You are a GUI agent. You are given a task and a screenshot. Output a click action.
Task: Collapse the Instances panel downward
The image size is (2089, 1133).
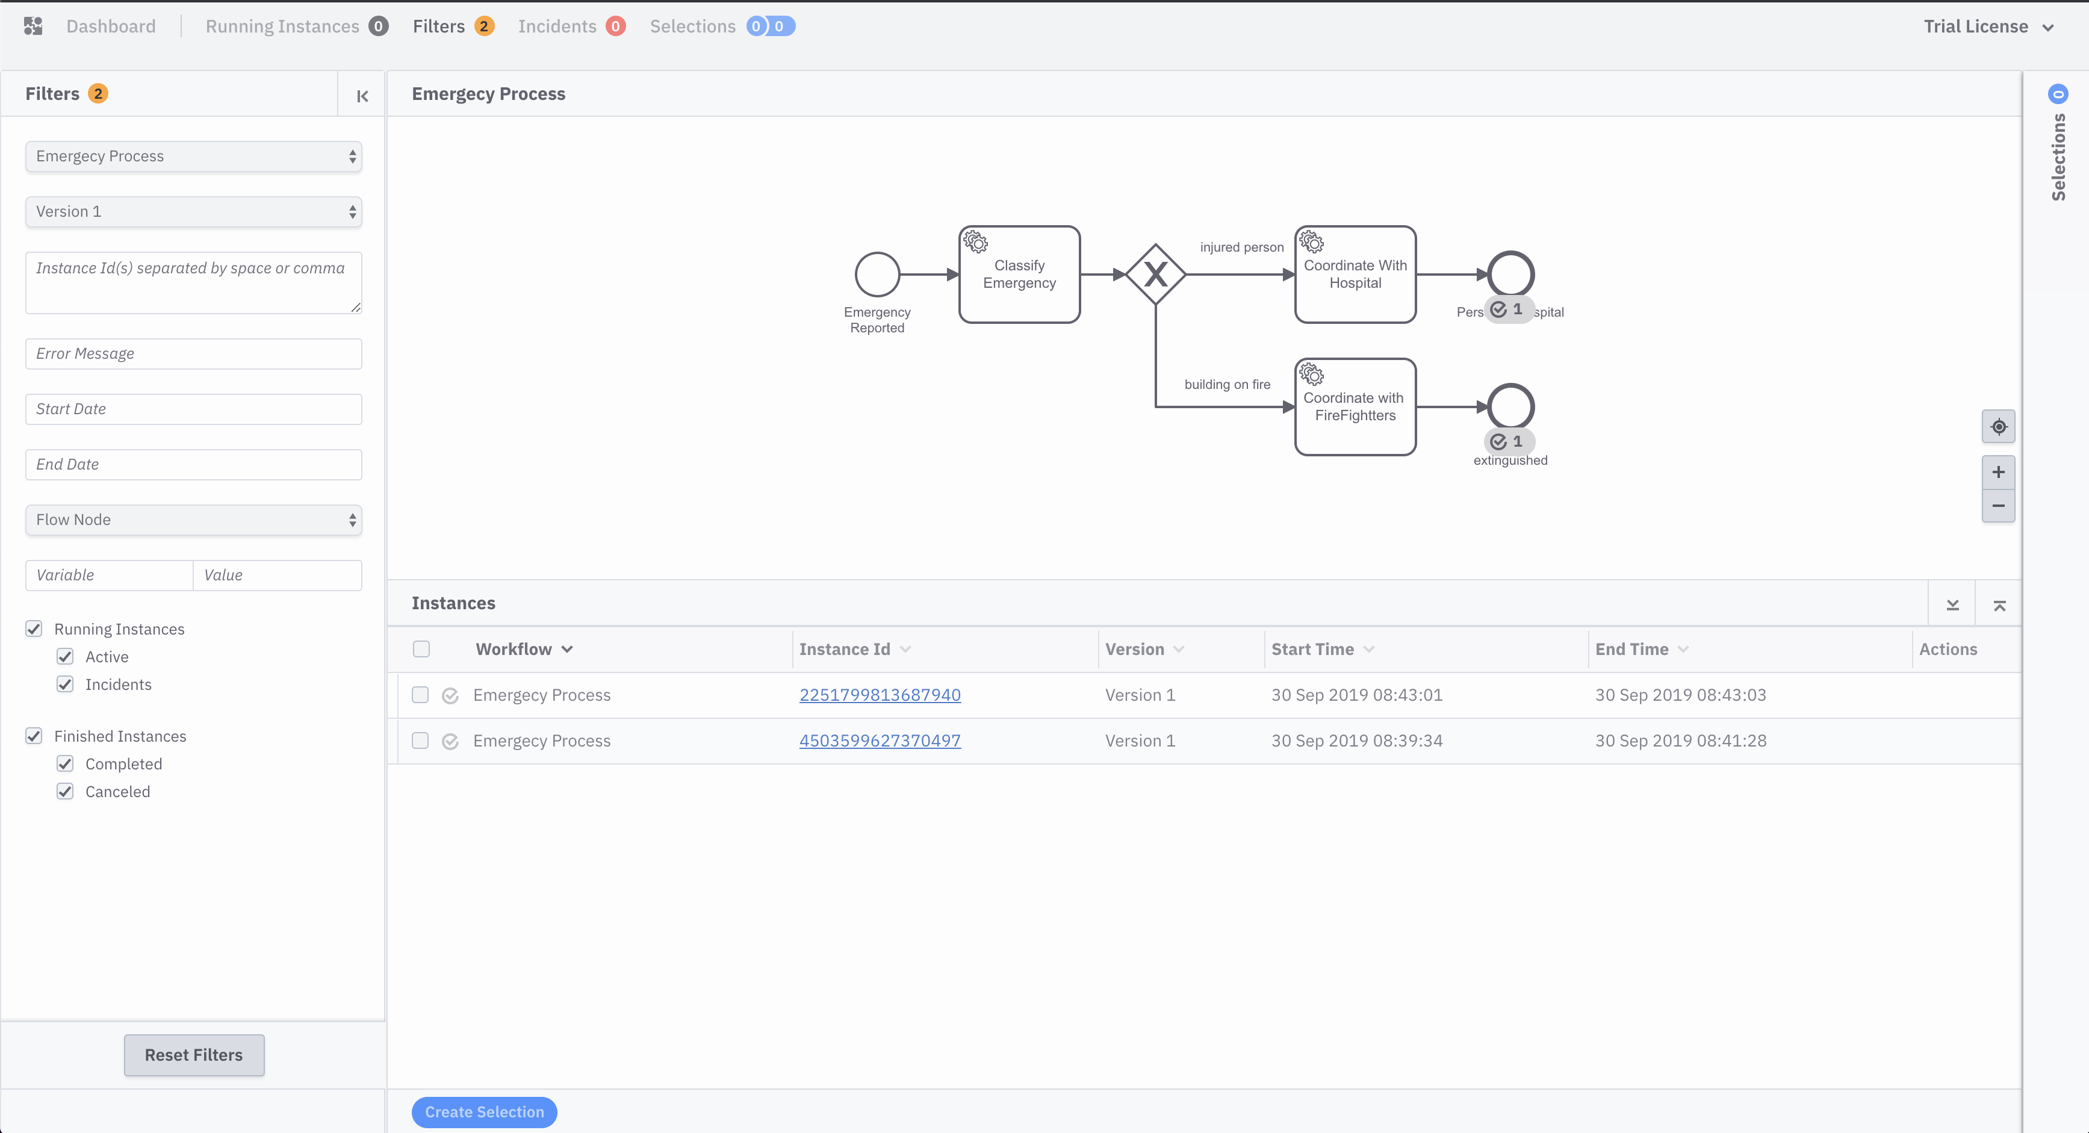(1952, 604)
